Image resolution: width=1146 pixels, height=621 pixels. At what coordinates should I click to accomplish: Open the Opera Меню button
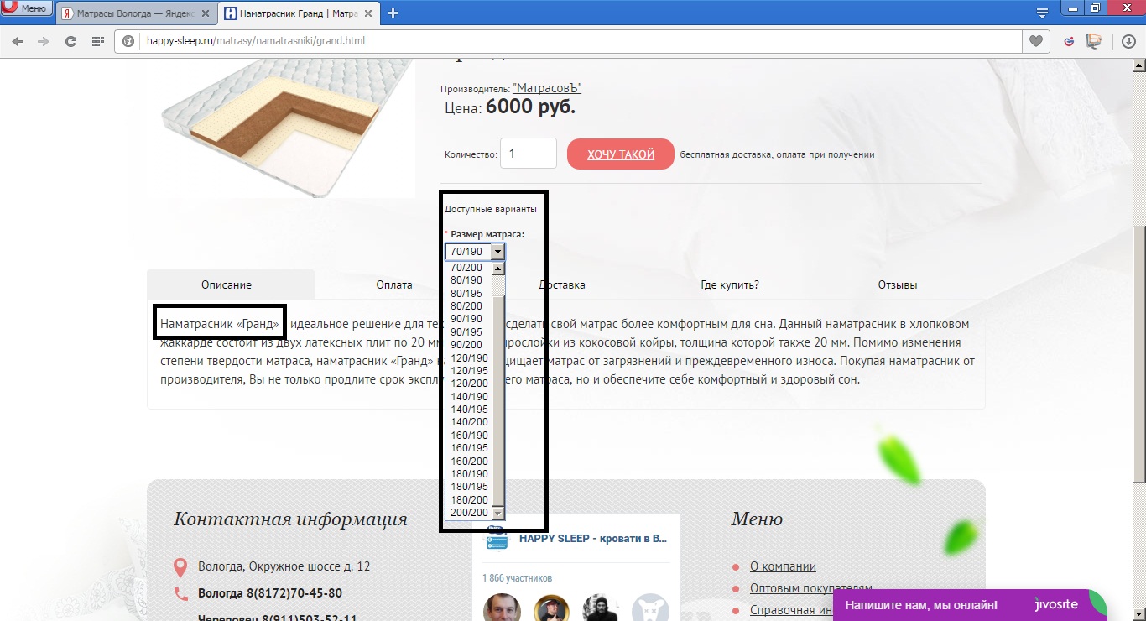click(x=27, y=8)
